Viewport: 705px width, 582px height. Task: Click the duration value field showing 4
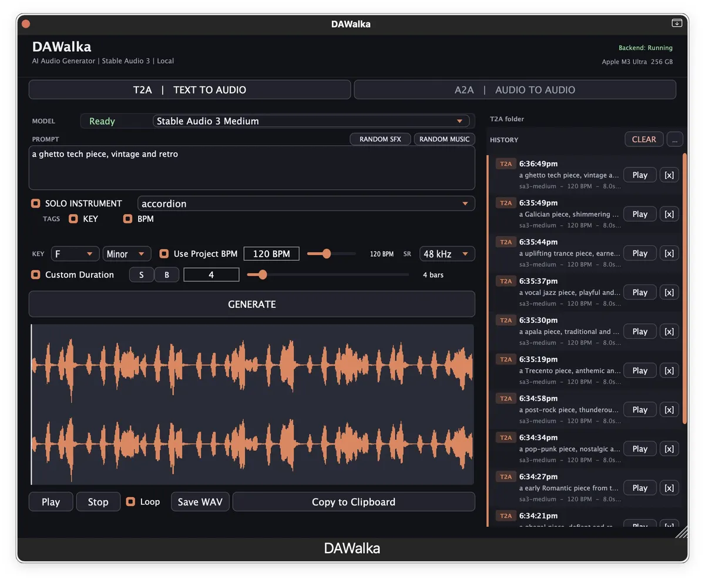pos(211,275)
